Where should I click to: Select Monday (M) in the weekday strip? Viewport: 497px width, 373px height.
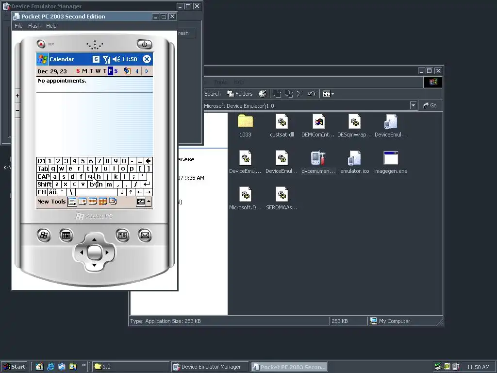(84, 71)
